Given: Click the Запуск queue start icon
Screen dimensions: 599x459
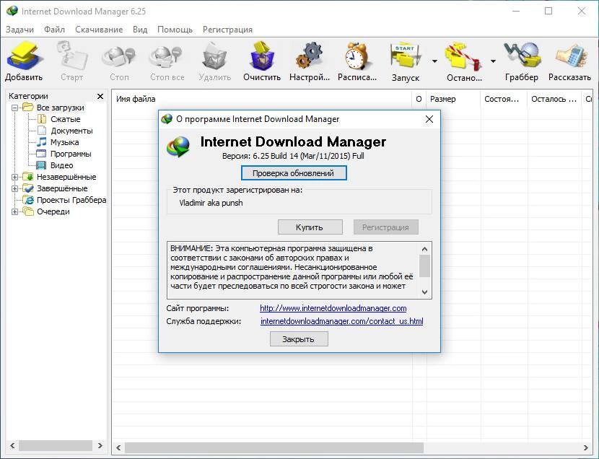Looking at the screenshot, I should point(406,57).
